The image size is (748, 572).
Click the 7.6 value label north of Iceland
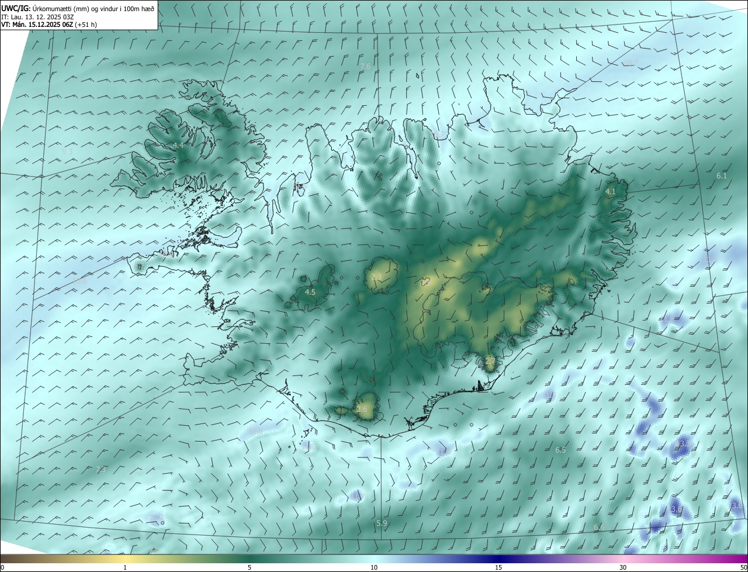(x=365, y=67)
